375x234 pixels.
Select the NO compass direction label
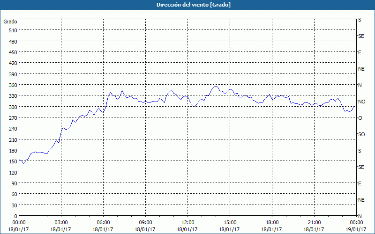[x=361, y=102]
